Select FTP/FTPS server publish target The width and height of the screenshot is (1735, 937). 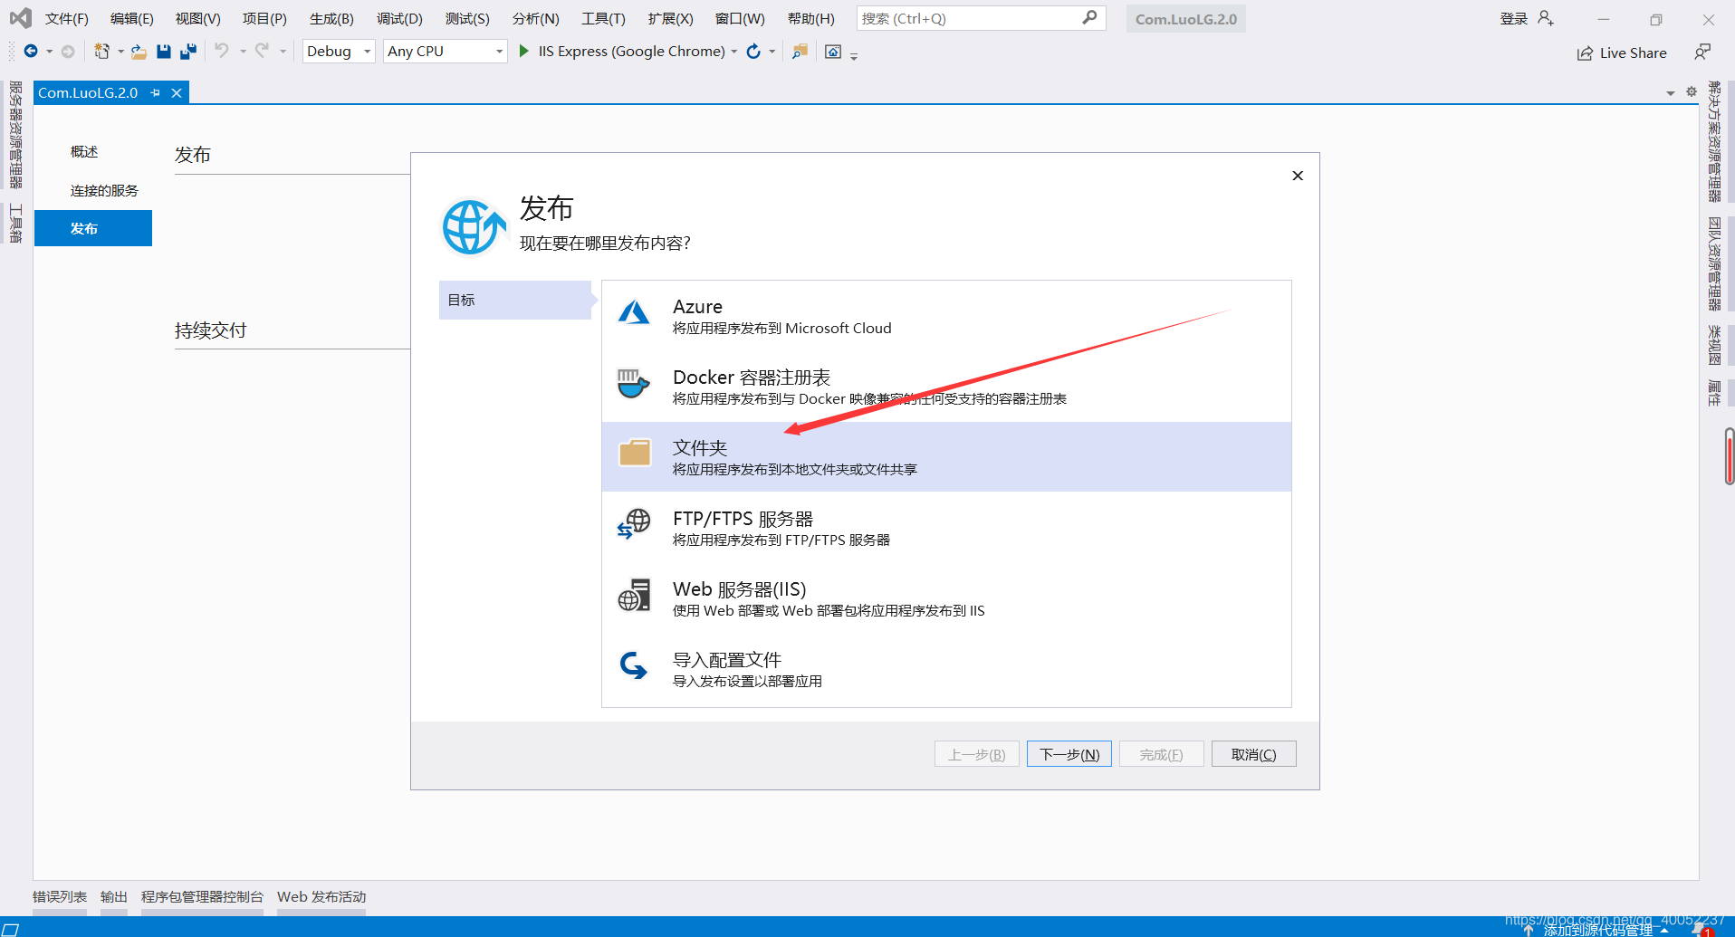coord(946,528)
